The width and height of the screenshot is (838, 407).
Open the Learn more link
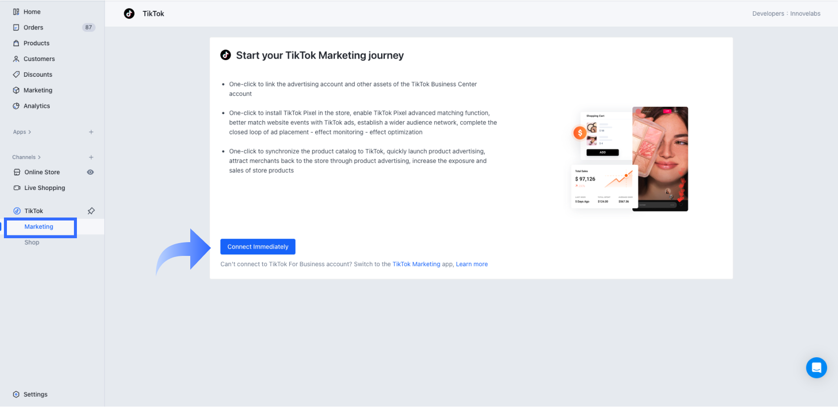point(472,264)
